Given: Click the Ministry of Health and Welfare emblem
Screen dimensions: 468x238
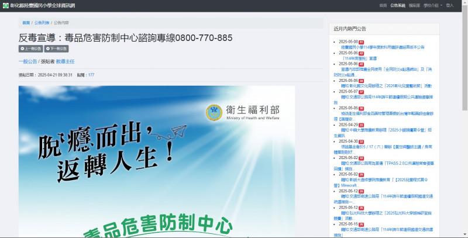Looking at the screenshot, I should (214, 113).
